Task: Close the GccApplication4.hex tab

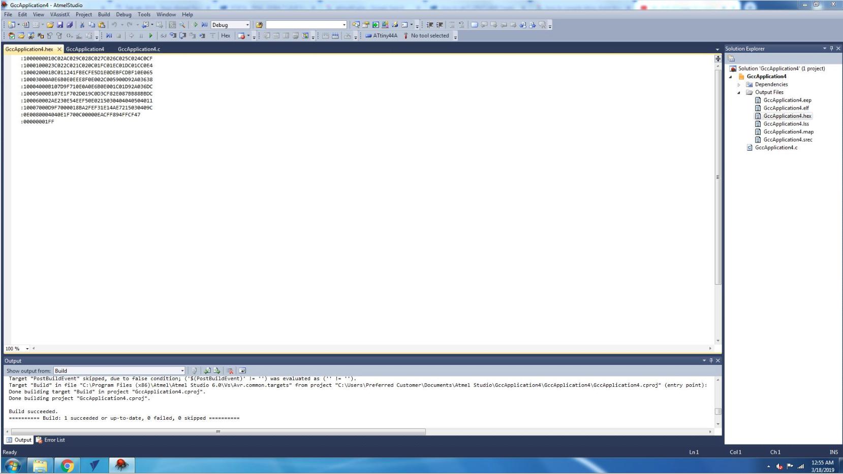Action: (59, 49)
